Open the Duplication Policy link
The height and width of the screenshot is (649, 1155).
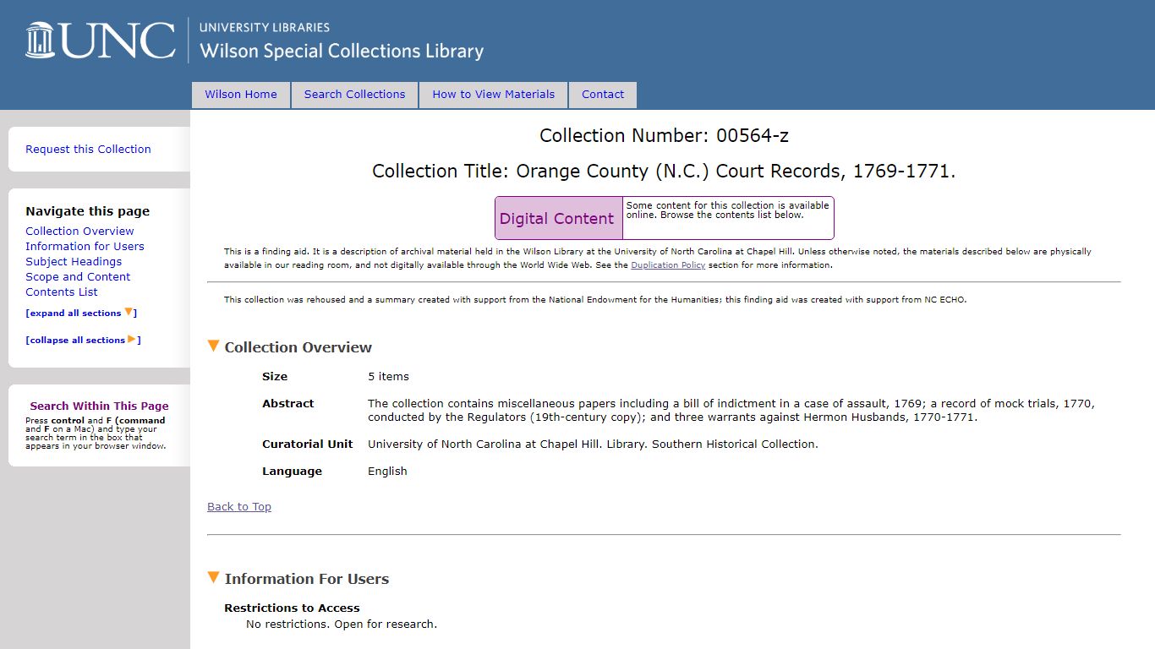[x=668, y=265]
